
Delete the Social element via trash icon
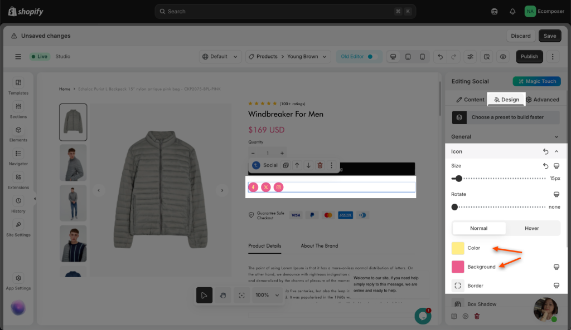pyautogui.click(x=320, y=165)
